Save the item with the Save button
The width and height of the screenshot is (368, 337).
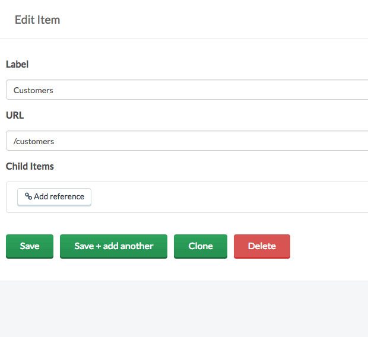click(x=30, y=246)
